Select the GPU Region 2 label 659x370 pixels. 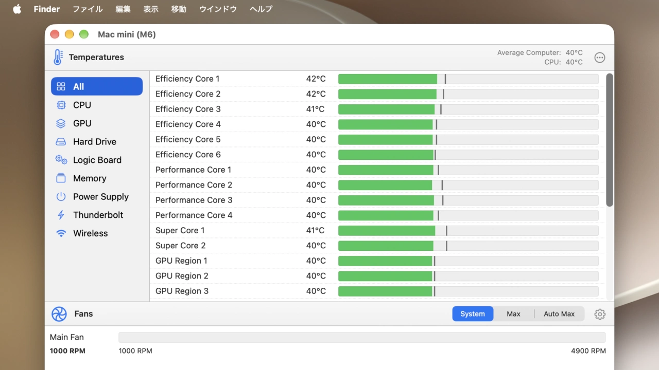[x=182, y=276]
